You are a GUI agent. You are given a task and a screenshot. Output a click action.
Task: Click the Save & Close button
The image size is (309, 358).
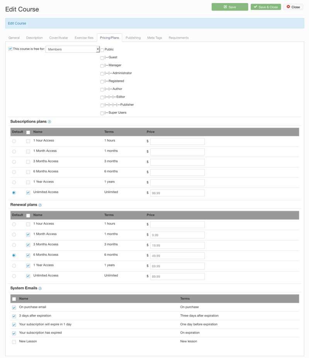coord(266,7)
